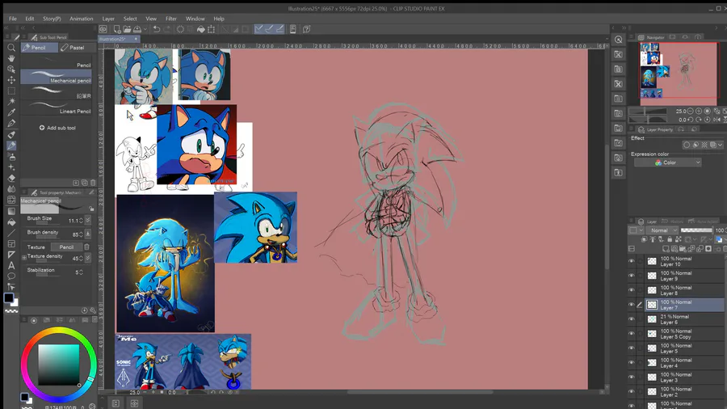
Task: Click the Pencil texture button
Action: click(66, 247)
